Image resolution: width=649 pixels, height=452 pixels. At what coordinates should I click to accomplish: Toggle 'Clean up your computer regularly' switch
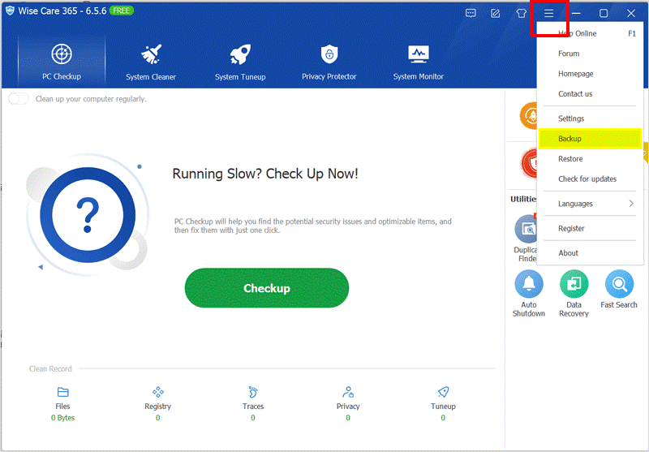click(19, 99)
